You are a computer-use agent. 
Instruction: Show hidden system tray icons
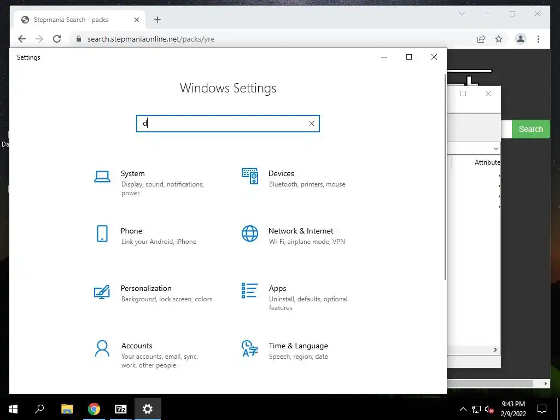click(x=463, y=409)
